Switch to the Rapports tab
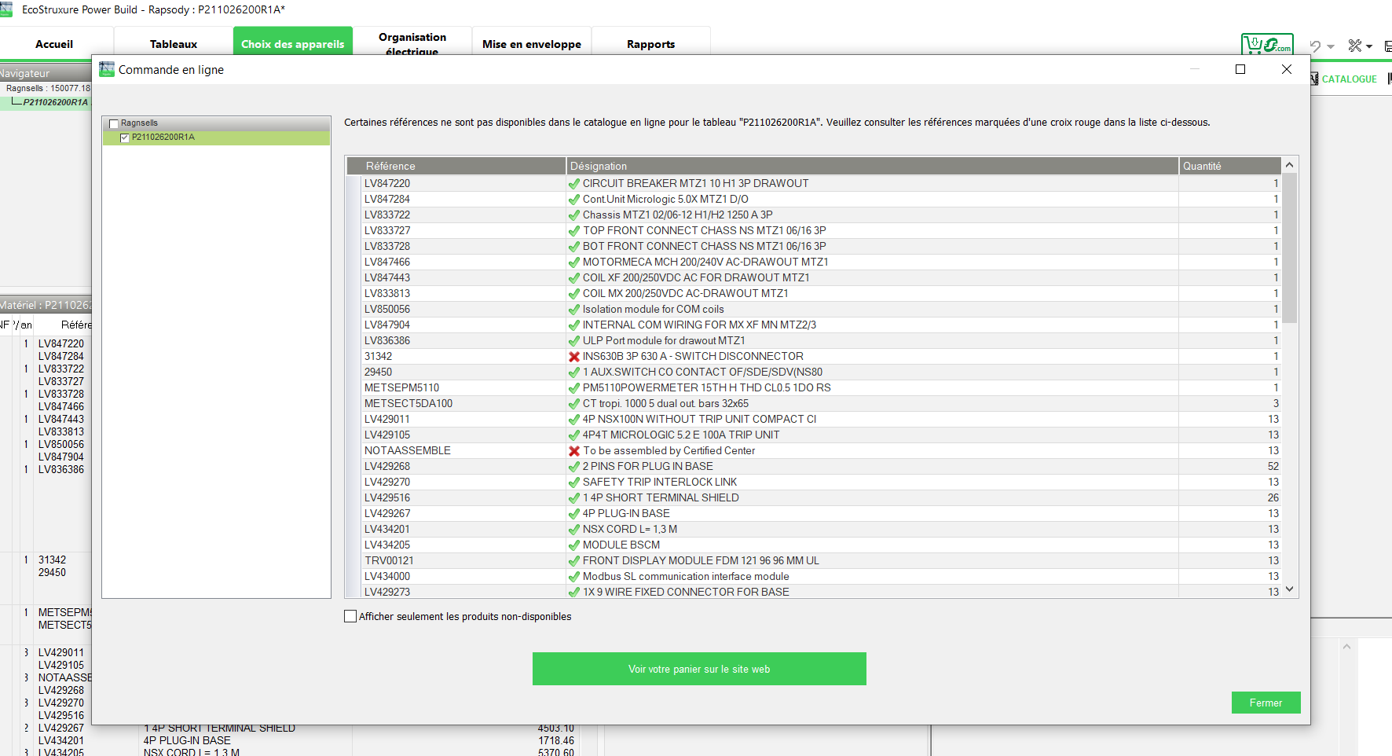1392x756 pixels. (x=651, y=44)
